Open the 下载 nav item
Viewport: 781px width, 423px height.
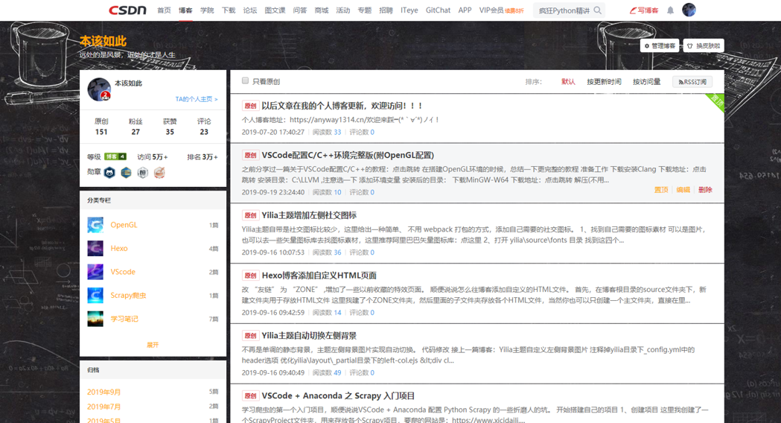click(x=228, y=10)
